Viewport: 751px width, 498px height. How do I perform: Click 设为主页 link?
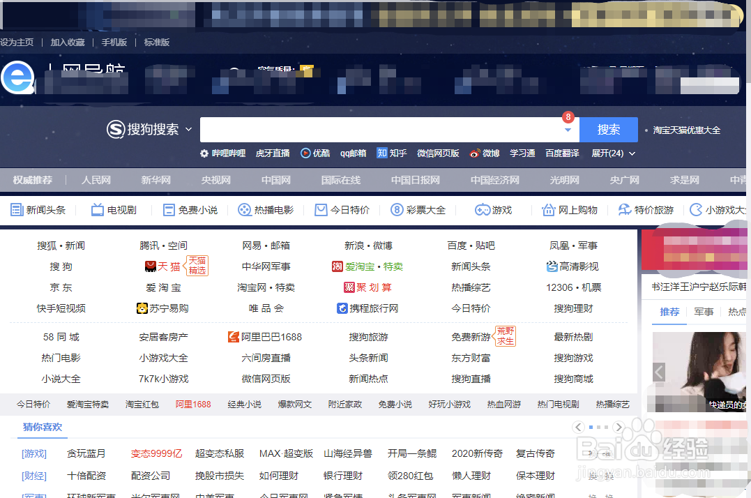17,42
